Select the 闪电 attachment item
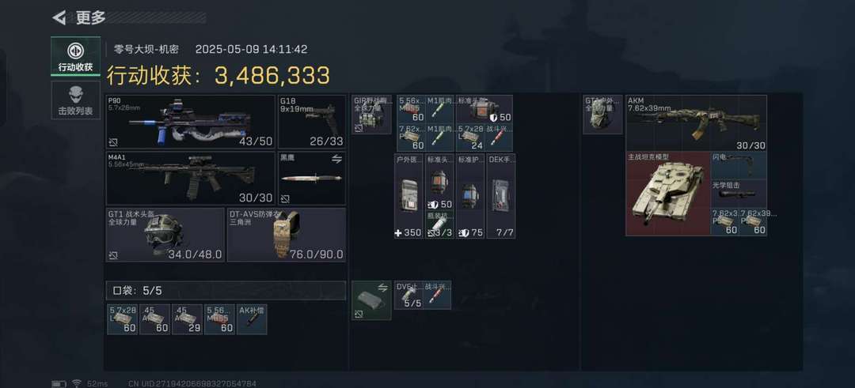The image size is (855, 388). (x=739, y=165)
